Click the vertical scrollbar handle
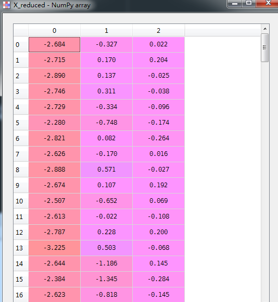This screenshot has height=302, width=278. pyautogui.click(x=265, y=47)
